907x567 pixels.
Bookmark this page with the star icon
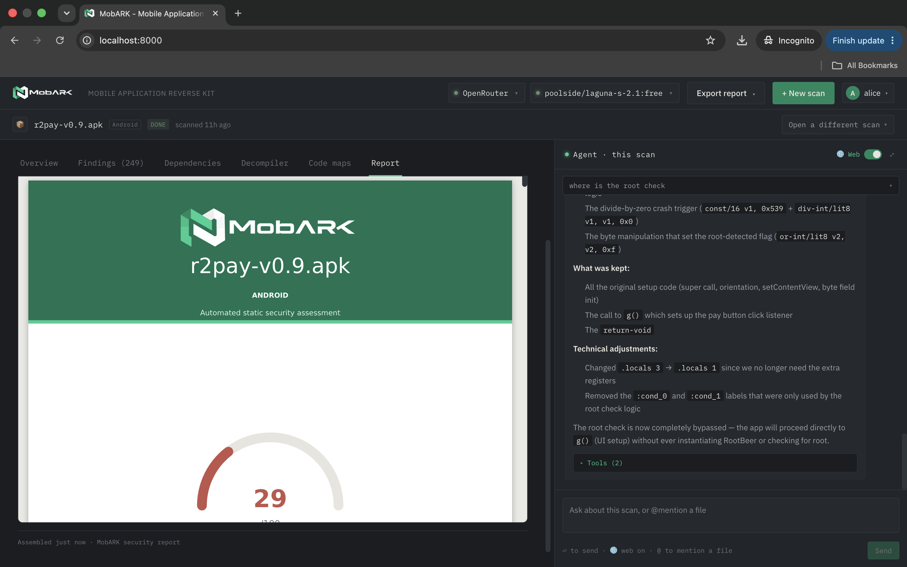pyautogui.click(x=710, y=41)
